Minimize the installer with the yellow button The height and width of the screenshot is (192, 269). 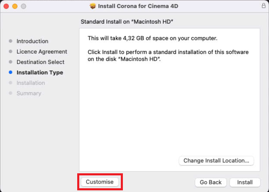pos(15,7)
